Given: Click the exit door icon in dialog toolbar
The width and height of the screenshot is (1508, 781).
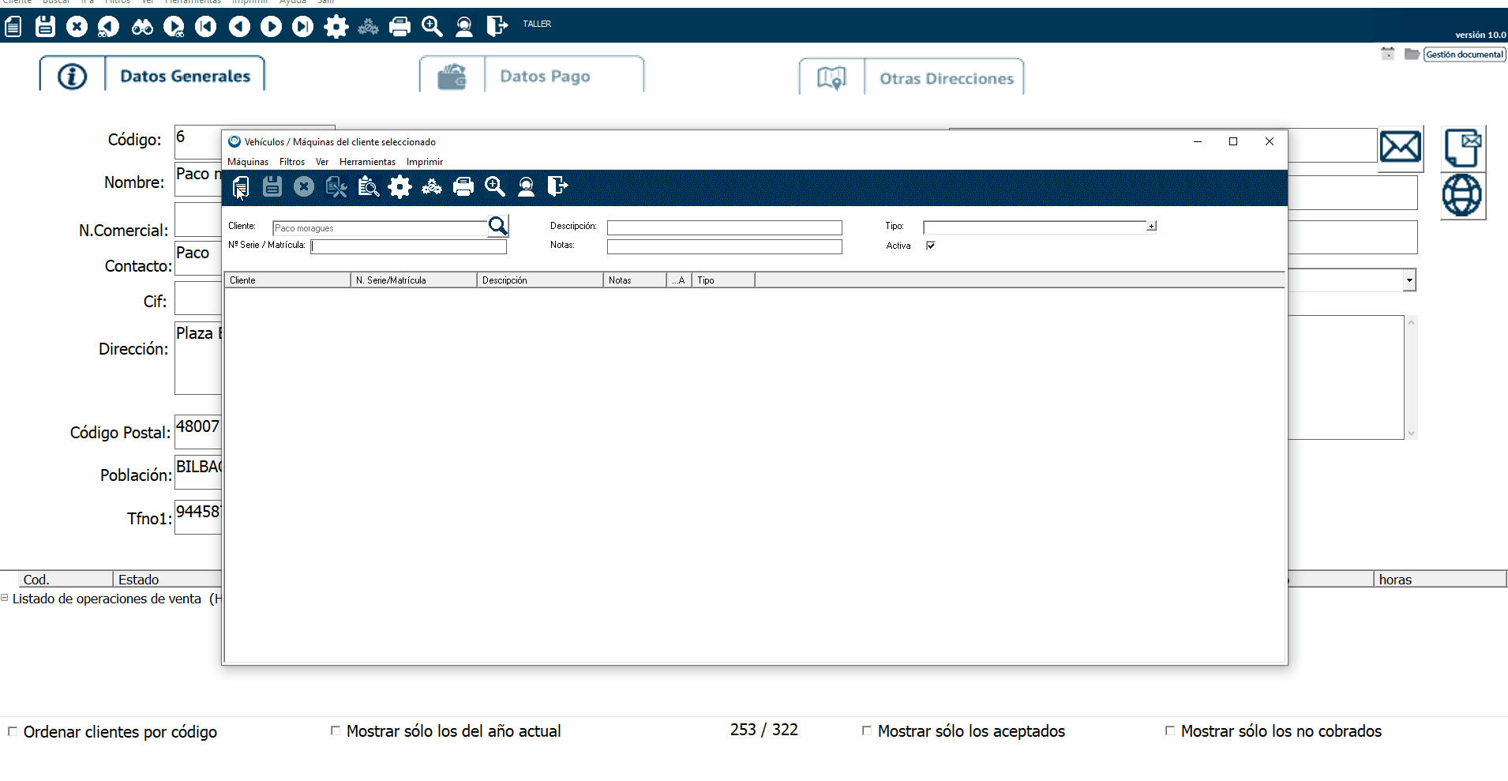Looking at the screenshot, I should click(557, 186).
